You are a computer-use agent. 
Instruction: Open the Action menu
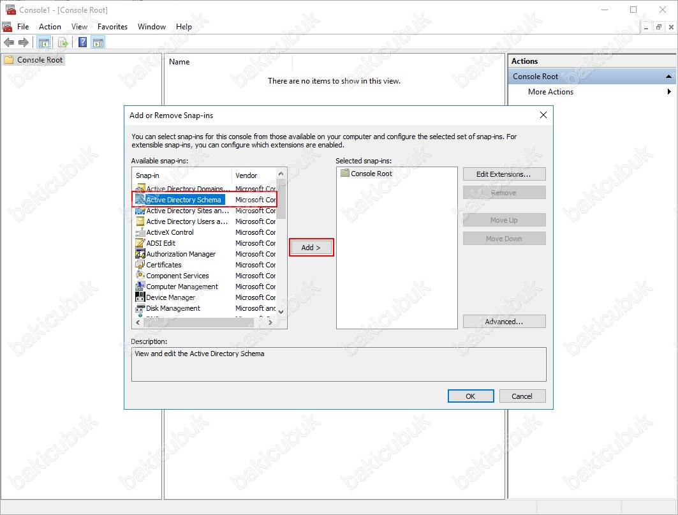50,27
